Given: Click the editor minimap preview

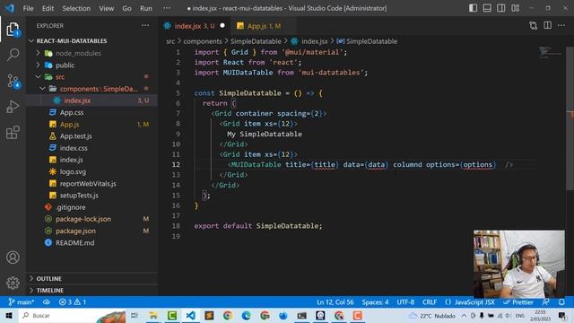Looking at the screenshot, I should (550, 52).
